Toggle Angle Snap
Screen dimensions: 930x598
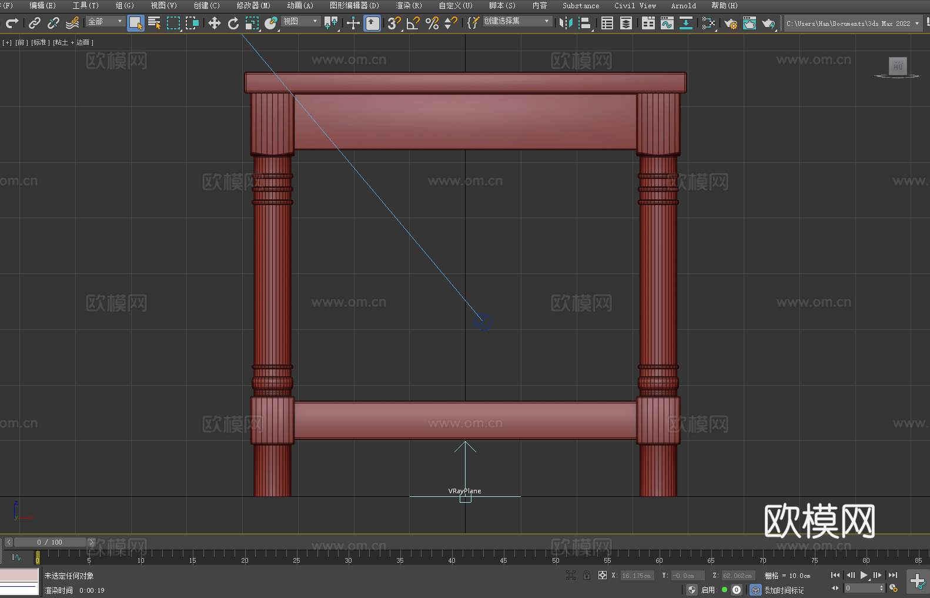pyautogui.click(x=413, y=23)
